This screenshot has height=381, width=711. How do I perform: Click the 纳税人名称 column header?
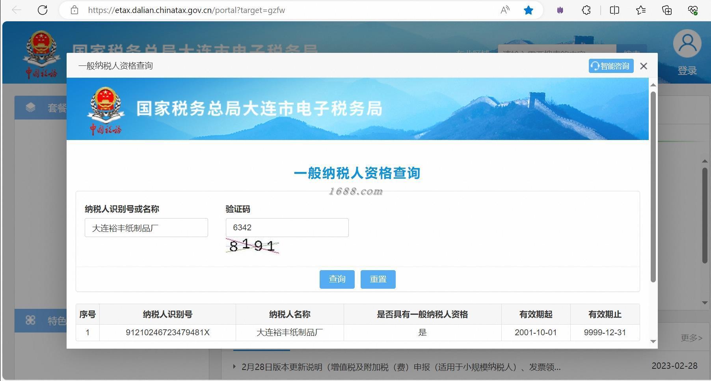click(x=290, y=314)
